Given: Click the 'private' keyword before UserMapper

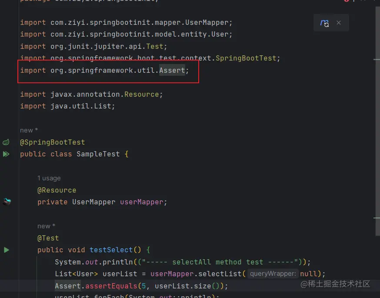Looking at the screenshot, I should click(x=52, y=202).
